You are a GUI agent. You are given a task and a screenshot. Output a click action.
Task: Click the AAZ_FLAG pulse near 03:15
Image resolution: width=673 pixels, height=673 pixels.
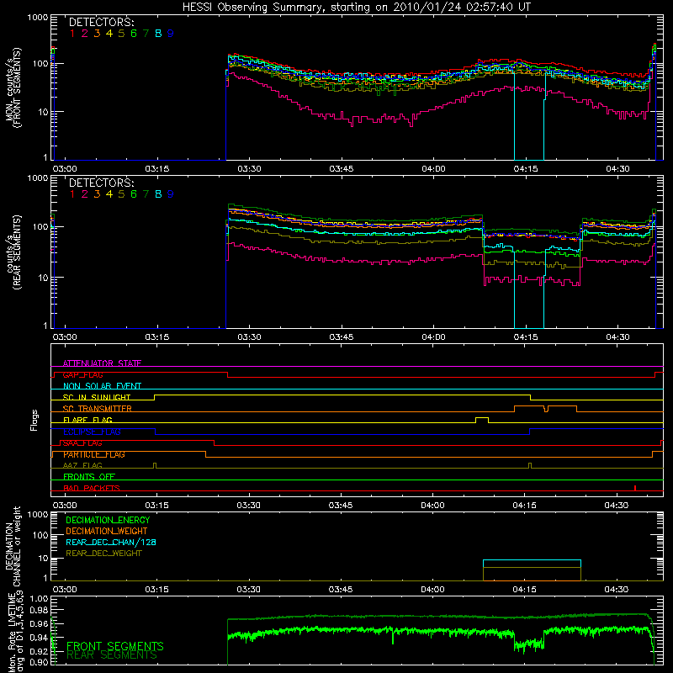(155, 465)
